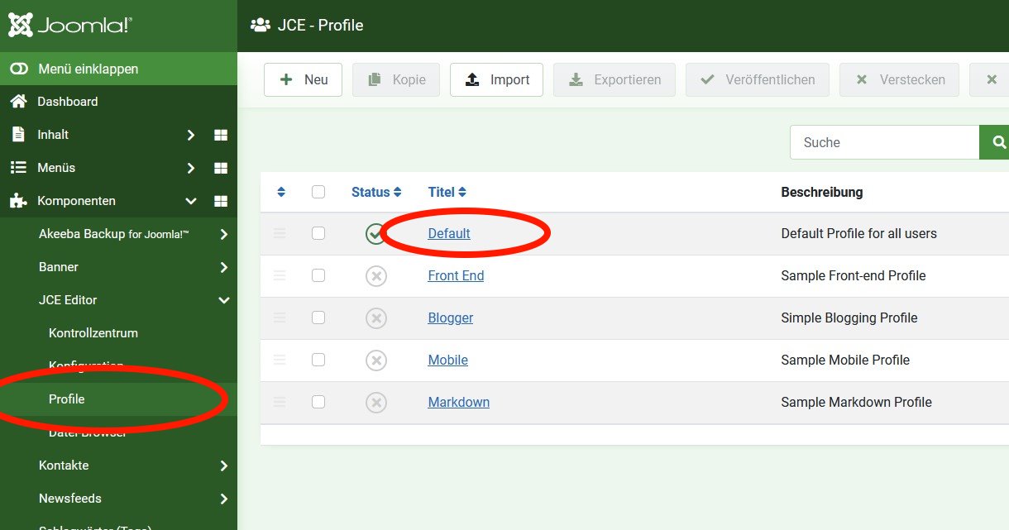Click the Neu button

tap(304, 79)
